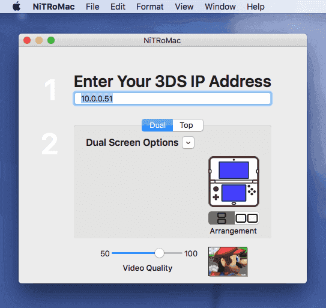Screen dimensions: 326x308
Task: Open the View menu
Action: 184,7
